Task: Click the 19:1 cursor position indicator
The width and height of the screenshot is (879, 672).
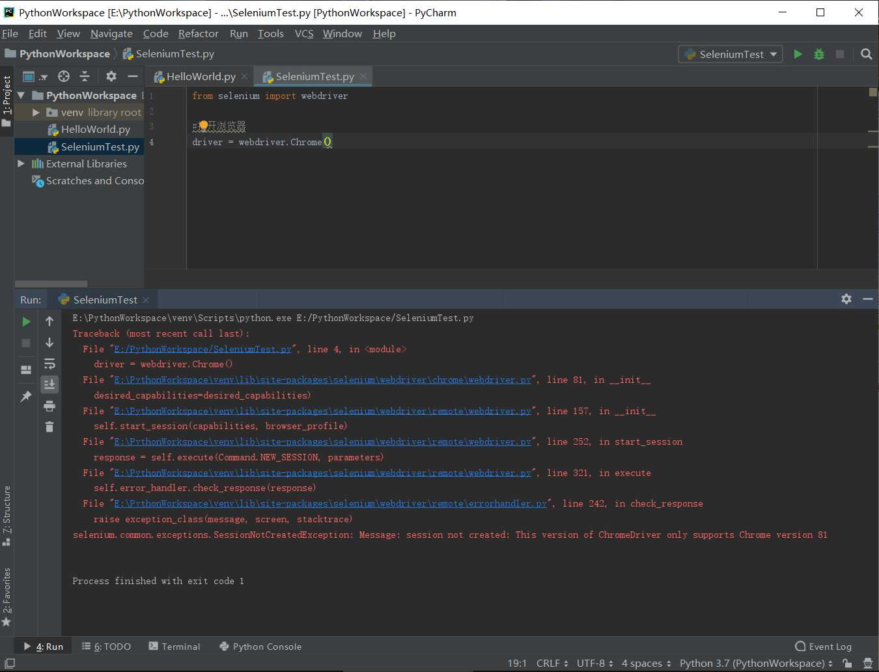Action: tap(517, 664)
